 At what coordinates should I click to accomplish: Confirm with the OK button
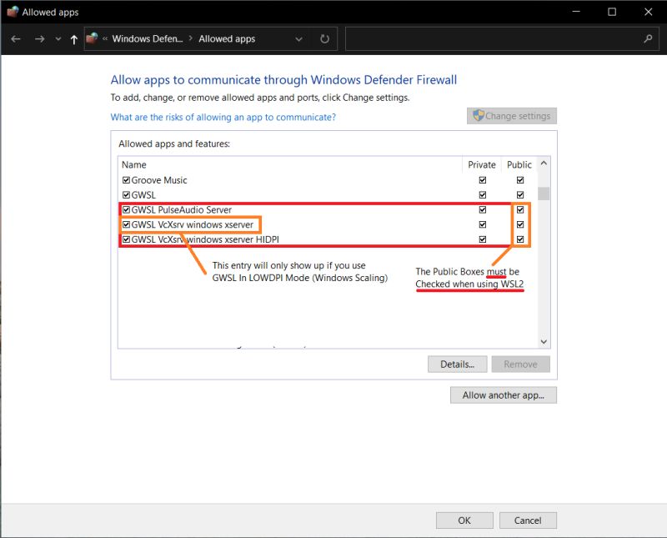464,520
